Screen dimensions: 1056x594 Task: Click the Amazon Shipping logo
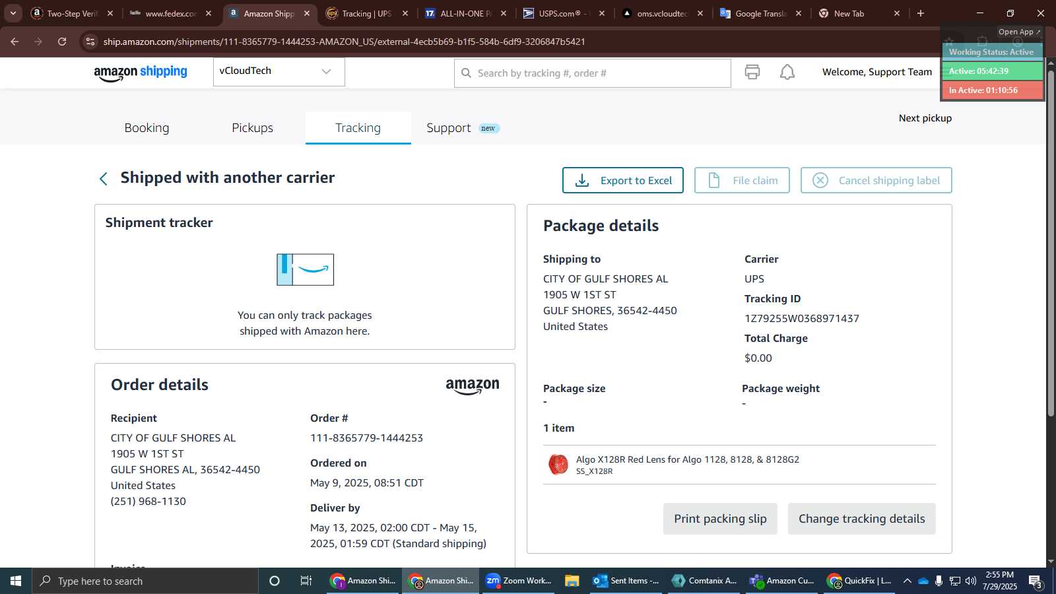(x=141, y=73)
